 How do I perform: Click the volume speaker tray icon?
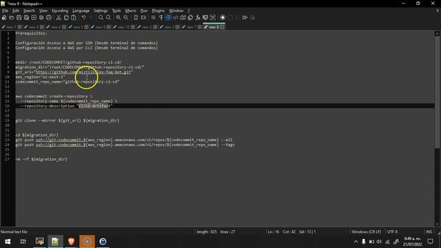click(x=379, y=242)
